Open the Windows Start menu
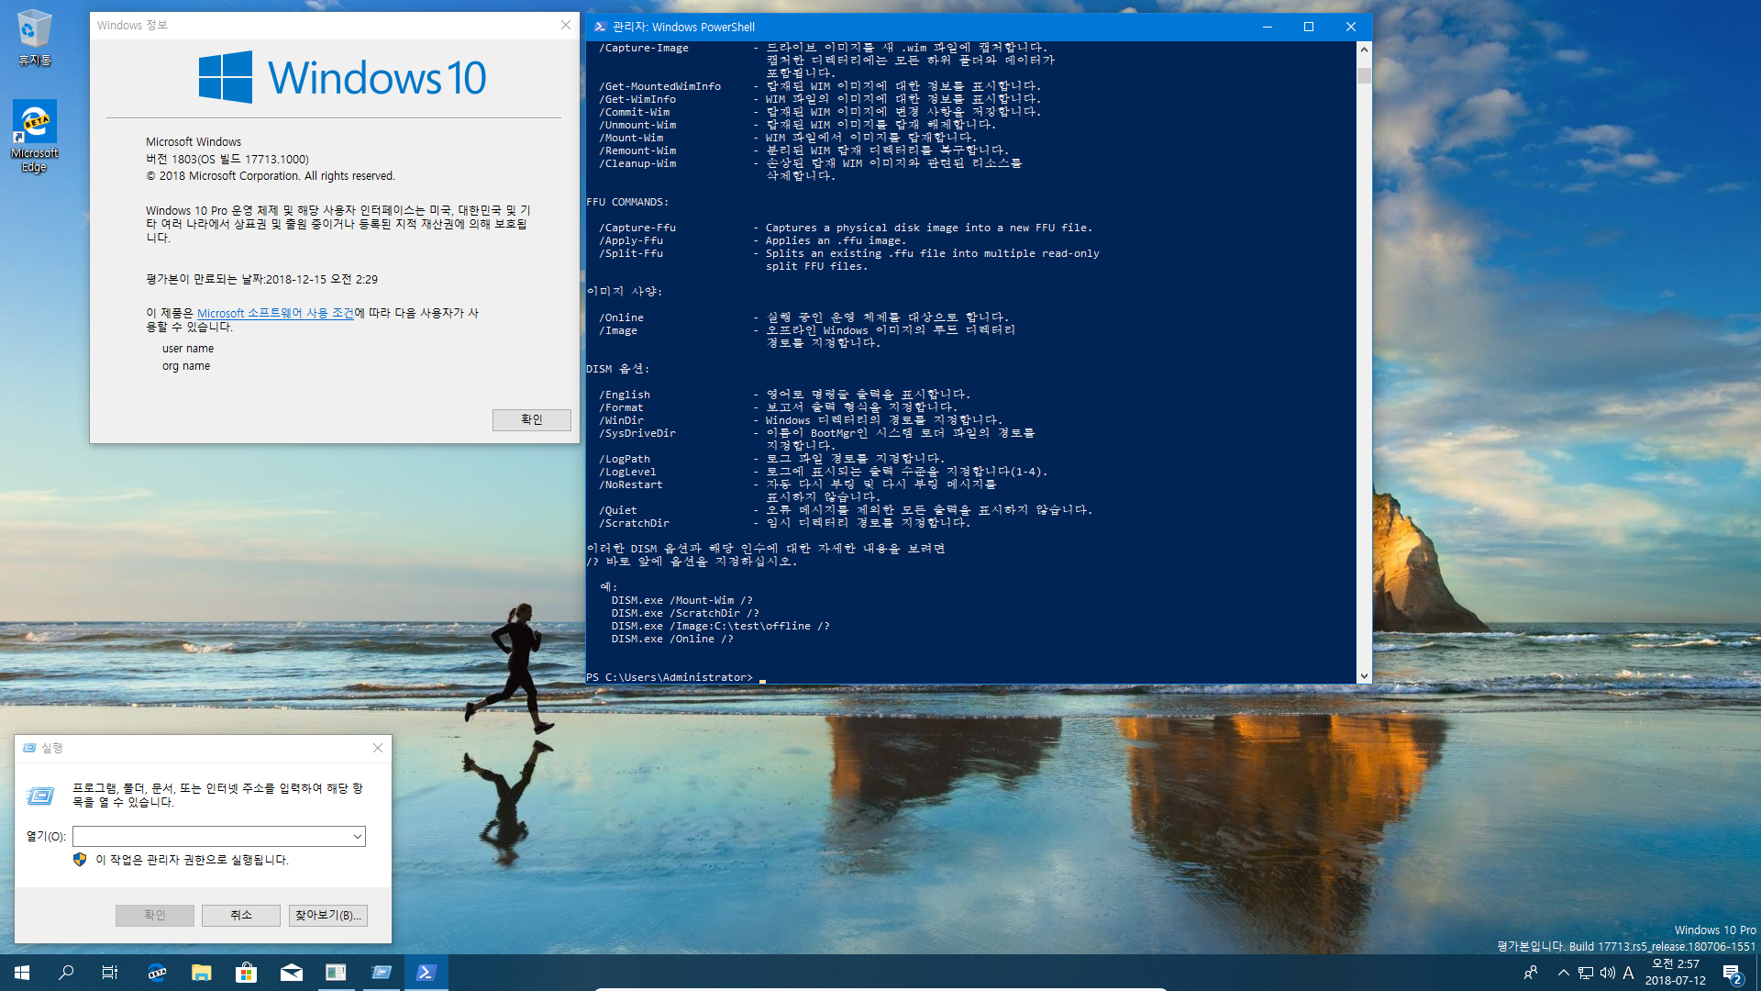Image resolution: width=1761 pixels, height=991 pixels. [x=22, y=973]
